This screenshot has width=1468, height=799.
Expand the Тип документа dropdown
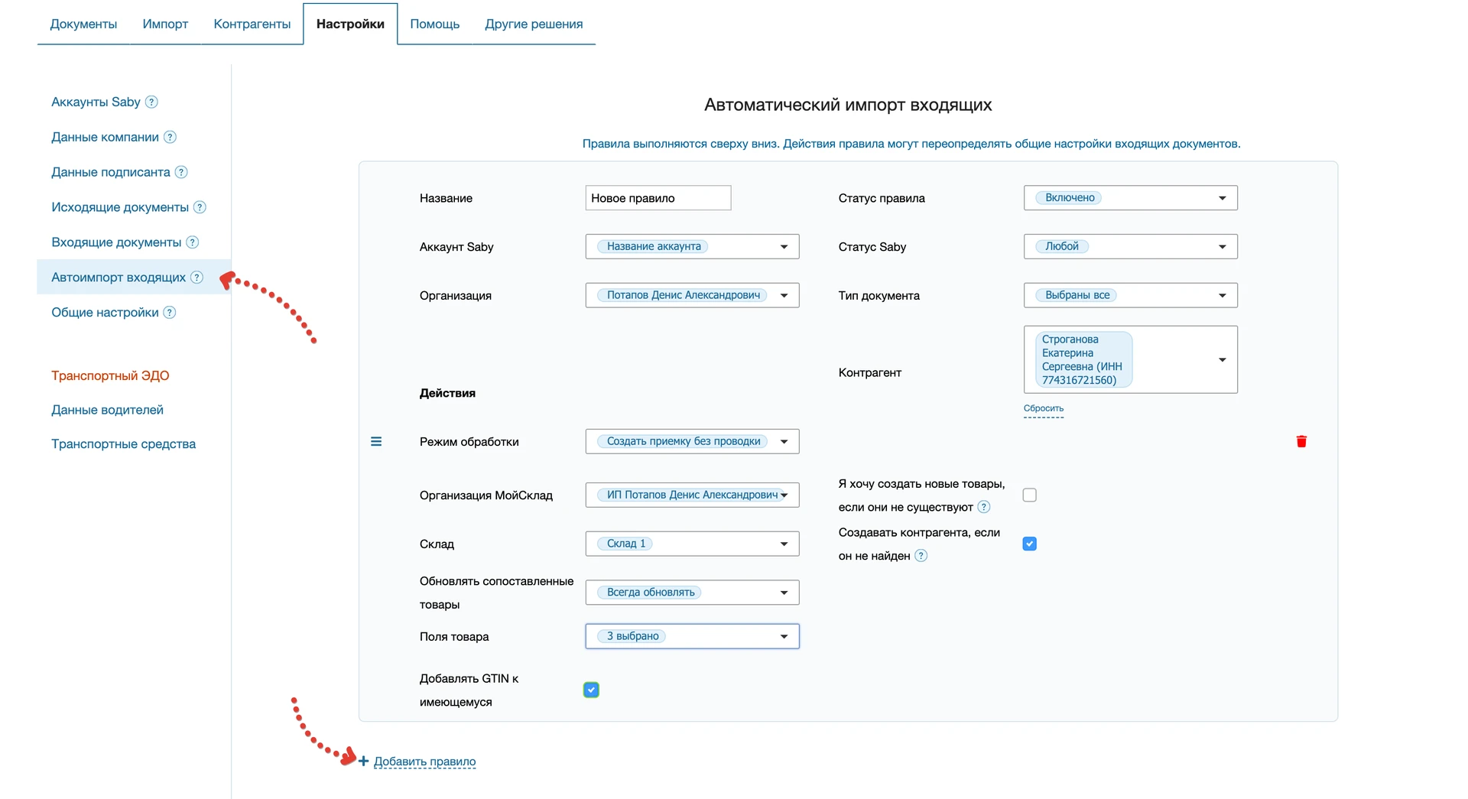click(1130, 295)
